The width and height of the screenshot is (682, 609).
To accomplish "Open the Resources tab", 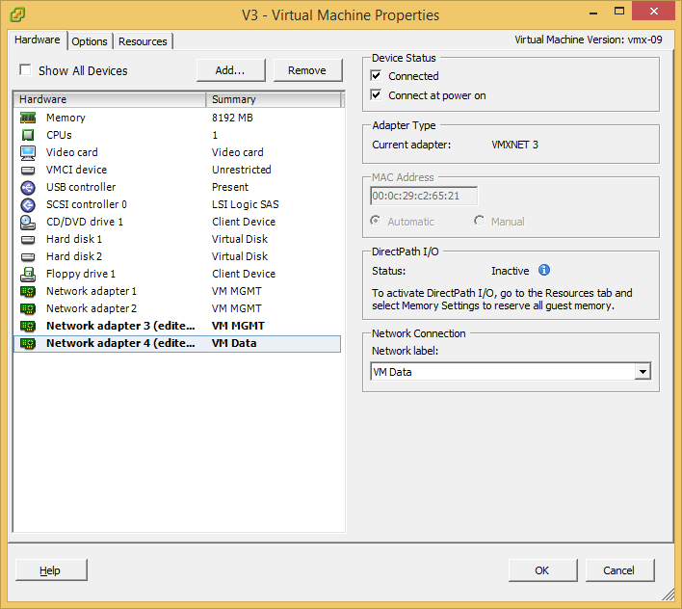I will tap(143, 41).
